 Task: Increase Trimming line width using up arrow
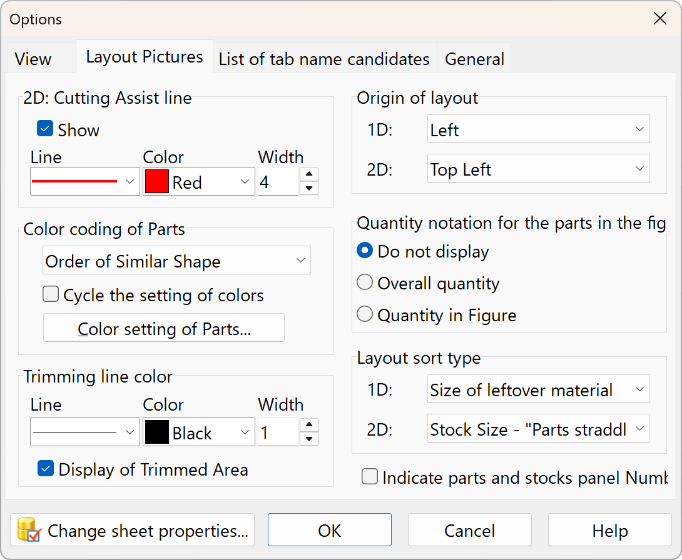[x=309, y=426]
